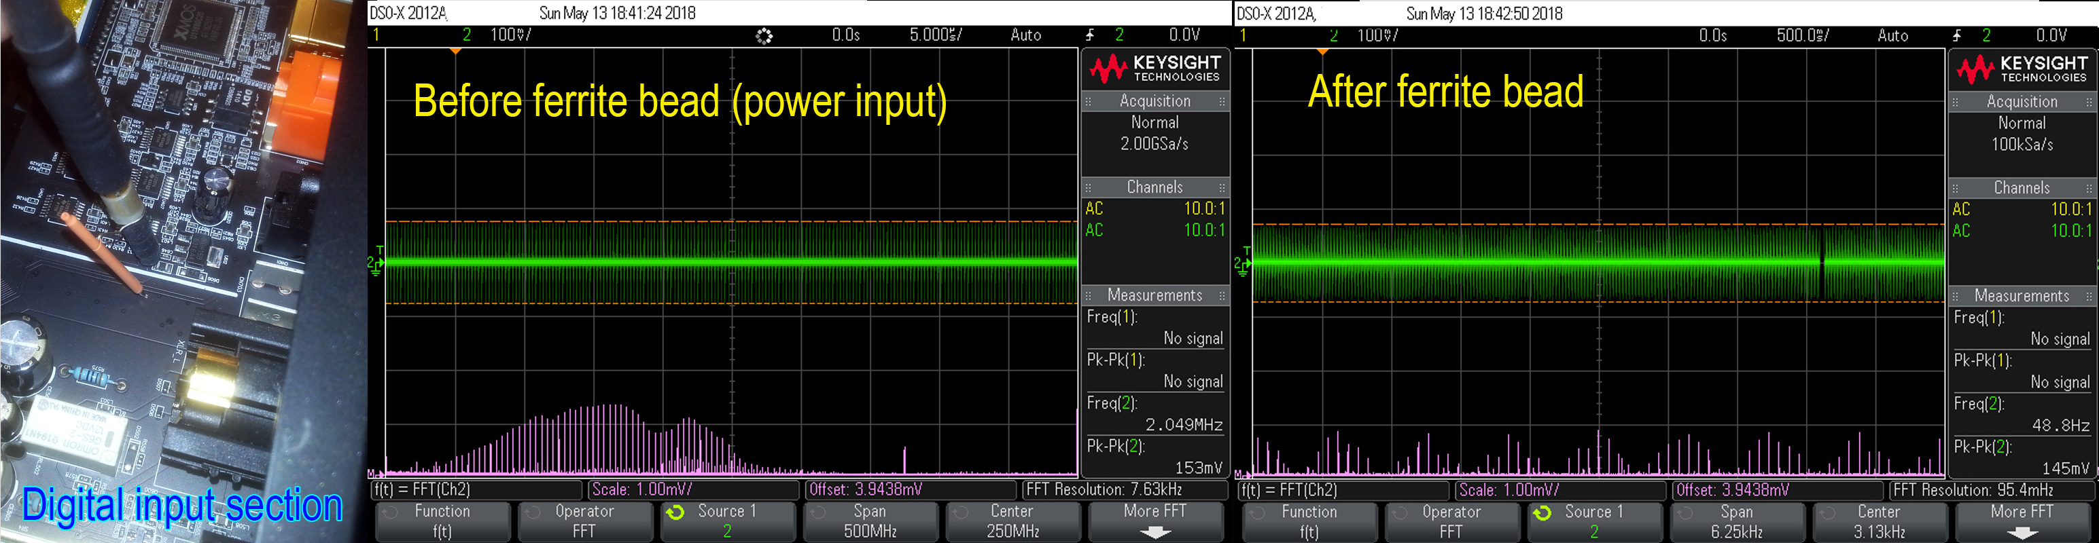Click trigger edge icon in 18:42:50 status bar
2099x543 pixels.
[1957, 36]
